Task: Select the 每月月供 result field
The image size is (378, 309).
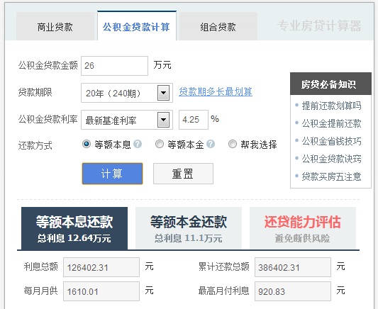Action: click(x=101, y=291)
